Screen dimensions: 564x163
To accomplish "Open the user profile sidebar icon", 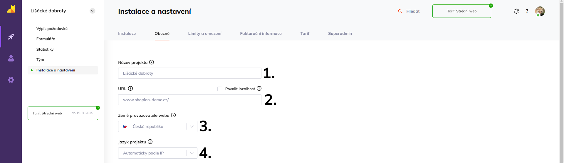I will click(x=11, y=58).
